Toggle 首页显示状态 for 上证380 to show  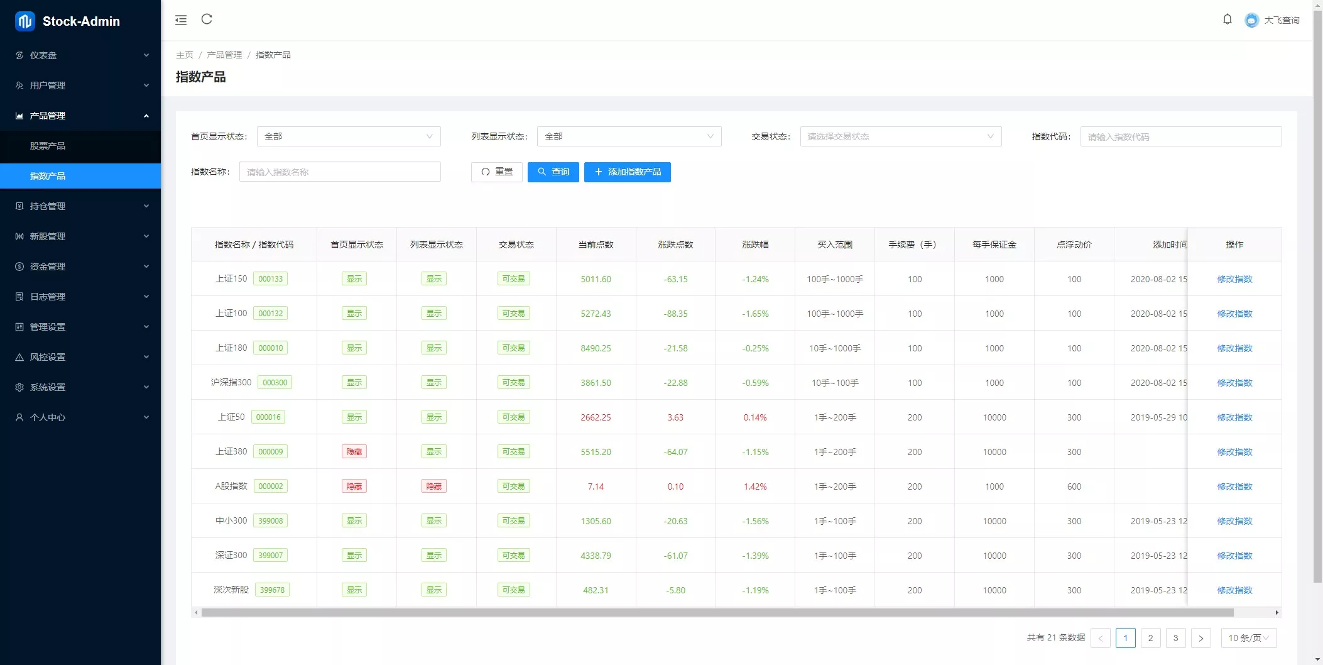pyautogui.click(x=354, y=451)
